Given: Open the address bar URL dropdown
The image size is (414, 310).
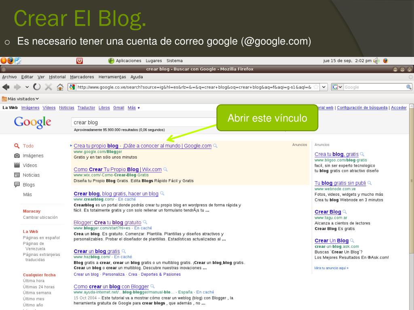Looking at the screenshot, I should (324, 87).
